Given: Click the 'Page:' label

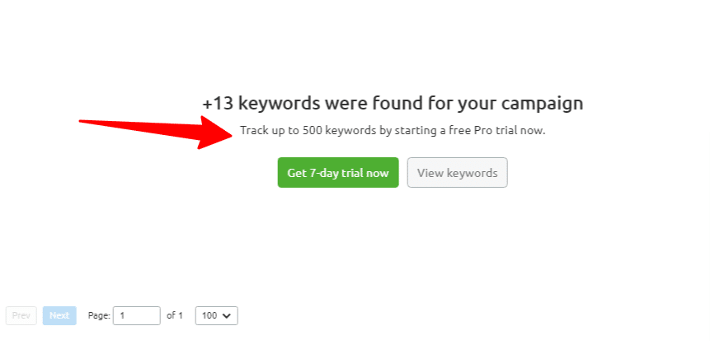Looking at the screenshot, I should tap(99, 315).
